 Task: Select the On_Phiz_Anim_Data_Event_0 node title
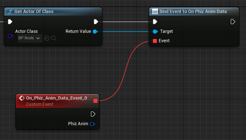[x=57, y=98]
